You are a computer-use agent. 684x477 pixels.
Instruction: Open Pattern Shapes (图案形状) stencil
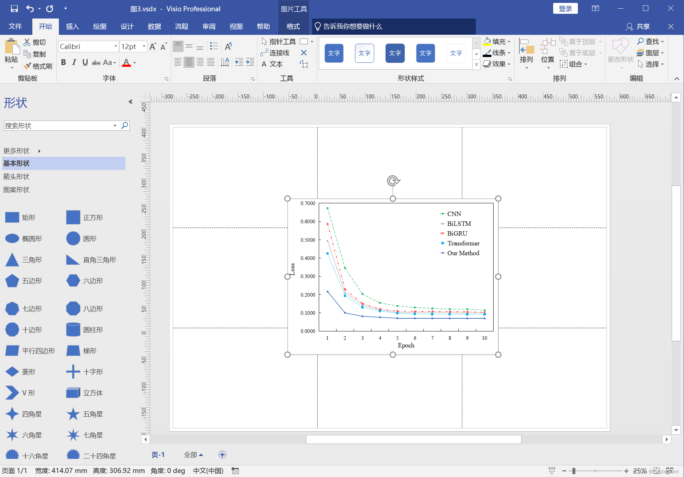(16, 189)
